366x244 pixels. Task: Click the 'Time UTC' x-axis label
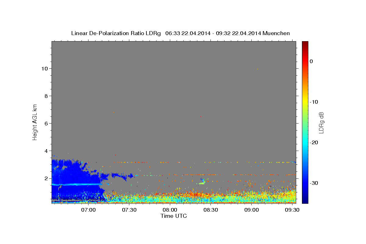[174, 216]
